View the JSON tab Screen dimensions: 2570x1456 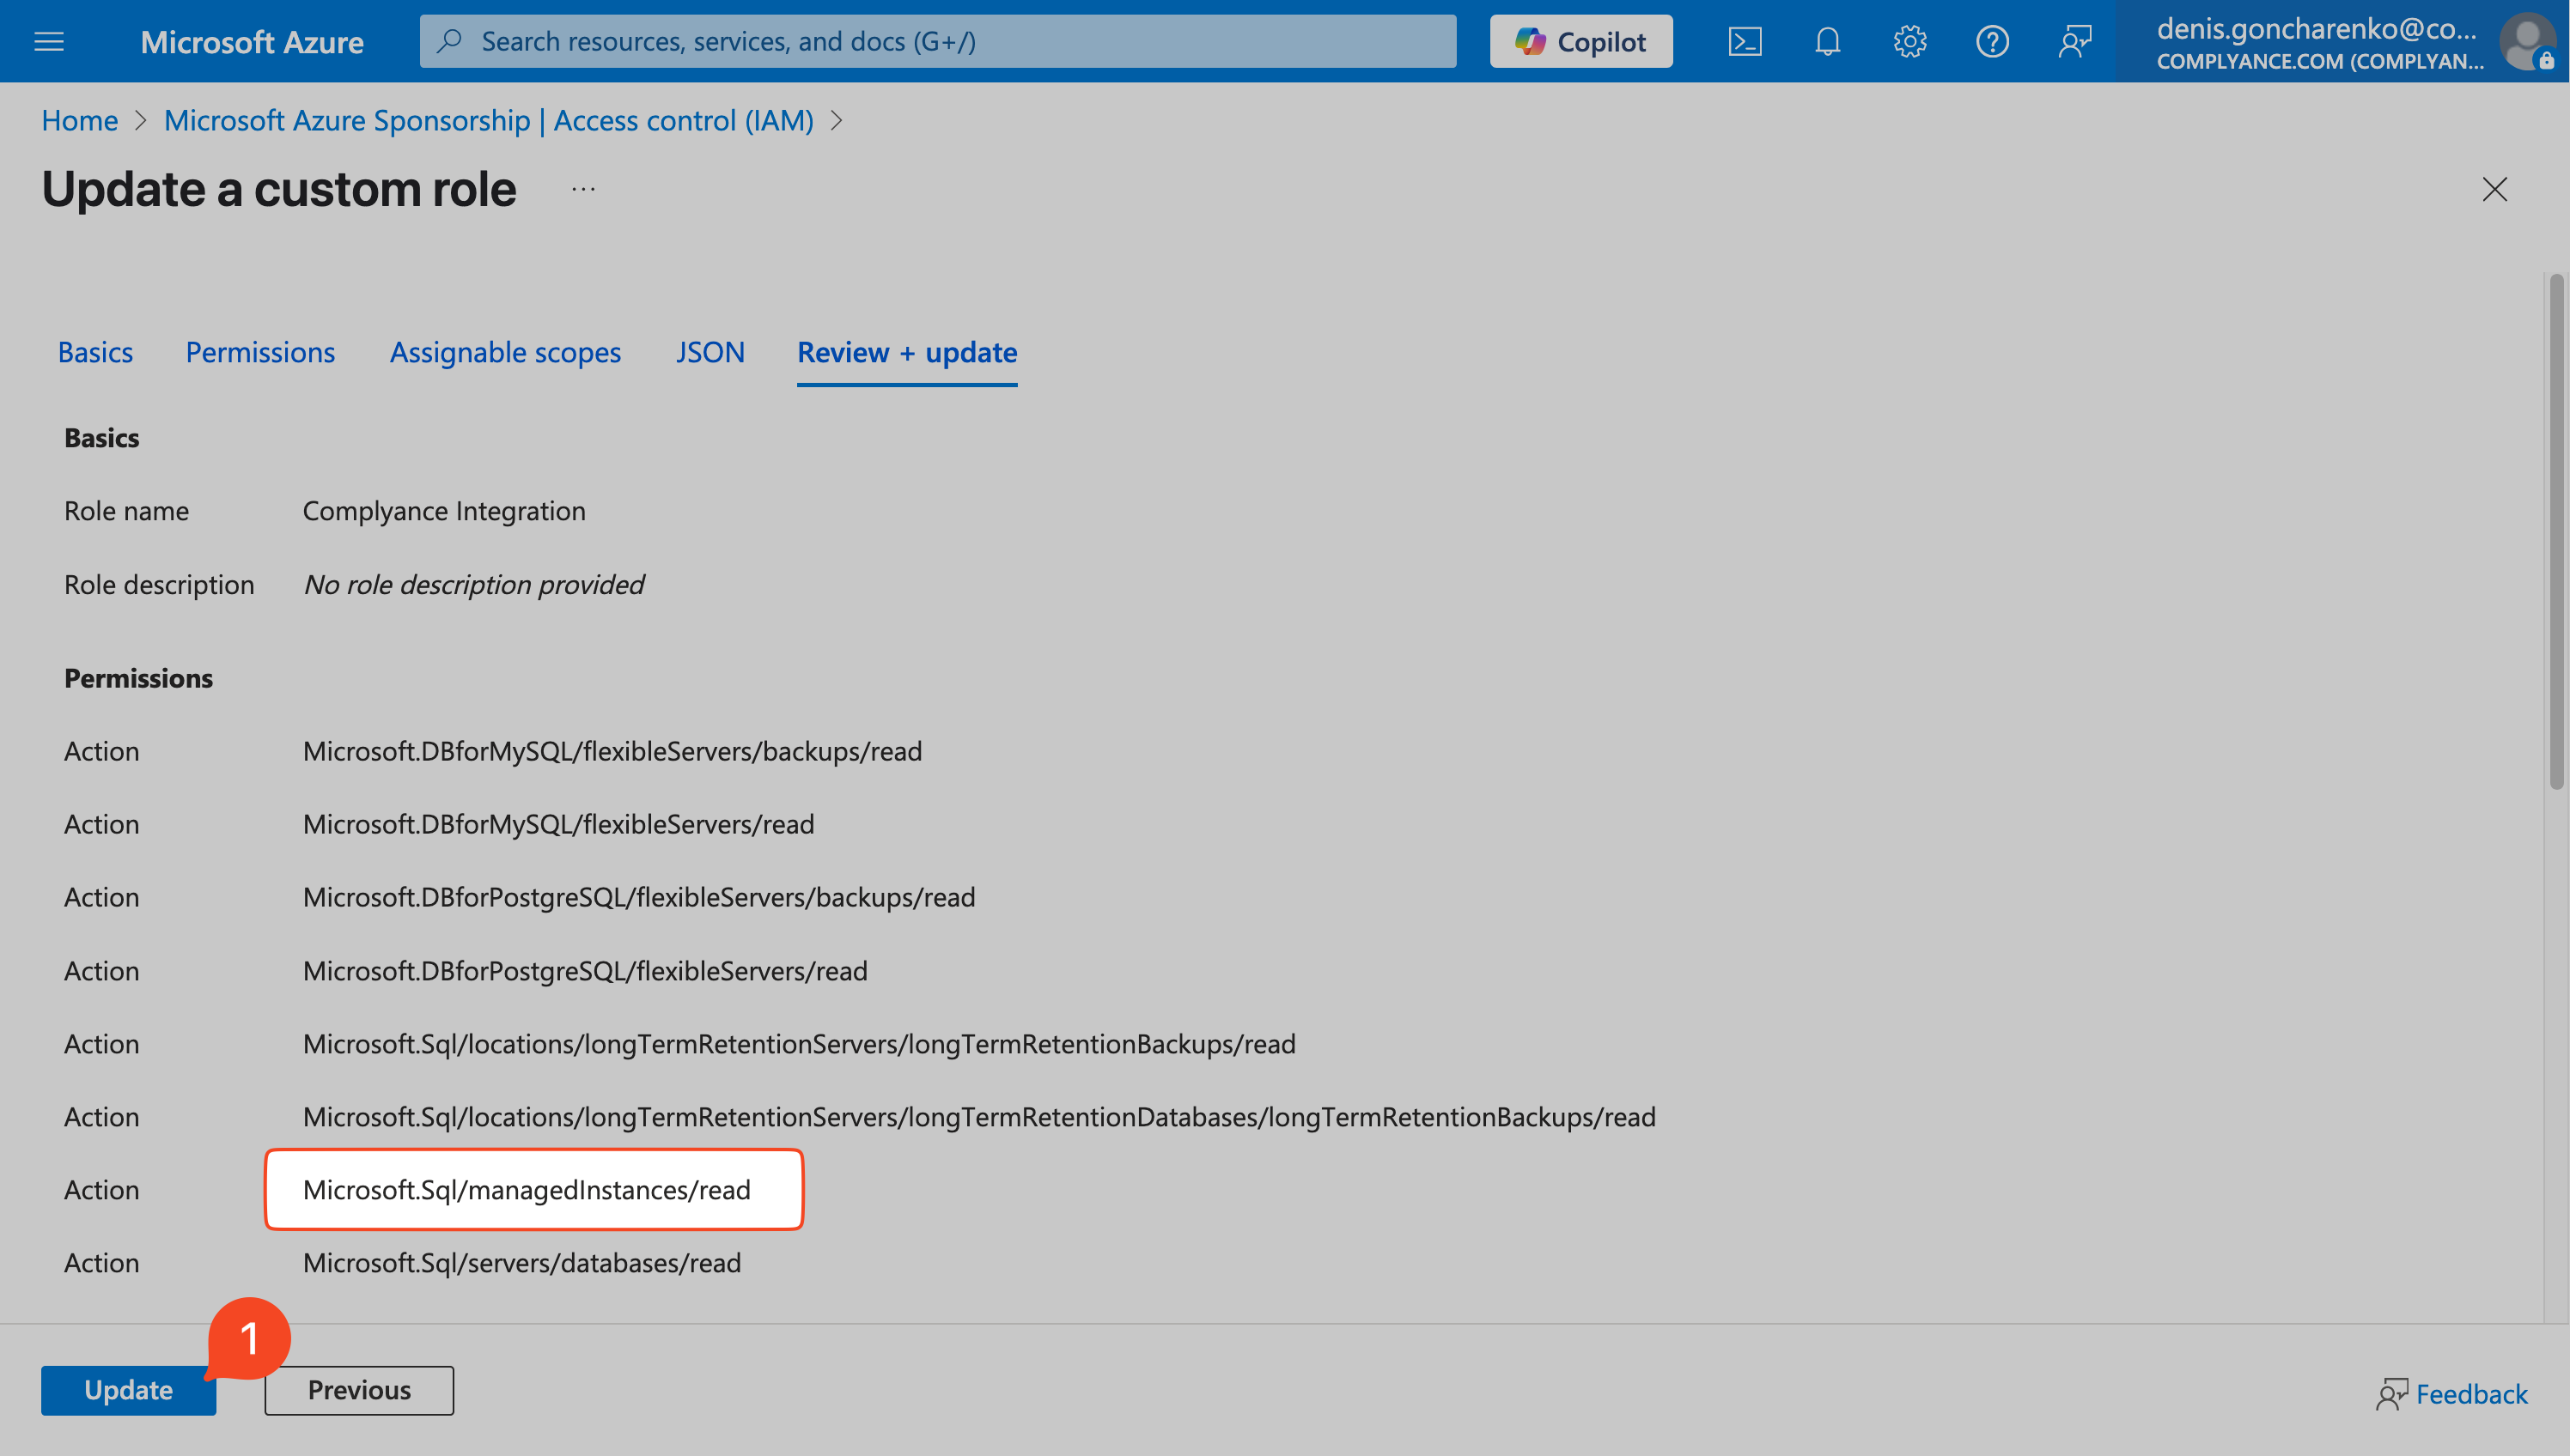(x=709, y=352)
